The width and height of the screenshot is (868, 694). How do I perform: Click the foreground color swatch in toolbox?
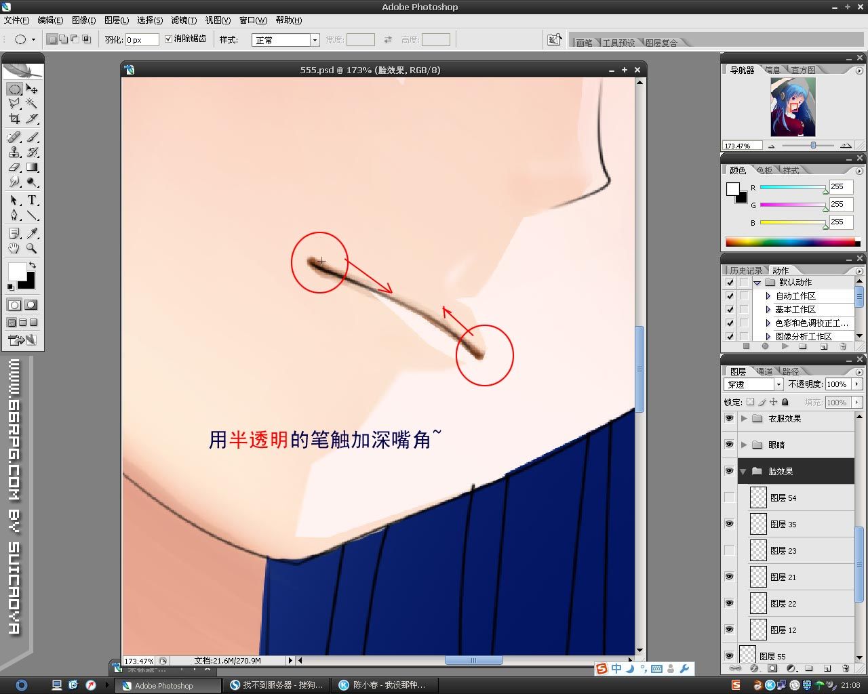[x=16, y=271]
